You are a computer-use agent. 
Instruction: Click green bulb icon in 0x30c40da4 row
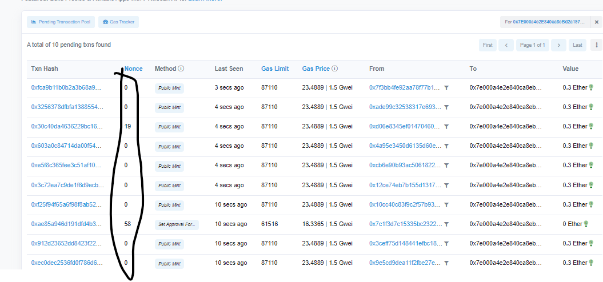point(591,126)
